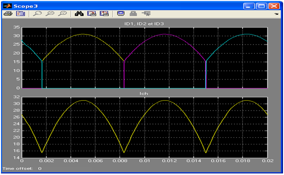The width and height of the screenshot is (284, 175).
Task: Save current axes settings icon
Action: (92, 14)
